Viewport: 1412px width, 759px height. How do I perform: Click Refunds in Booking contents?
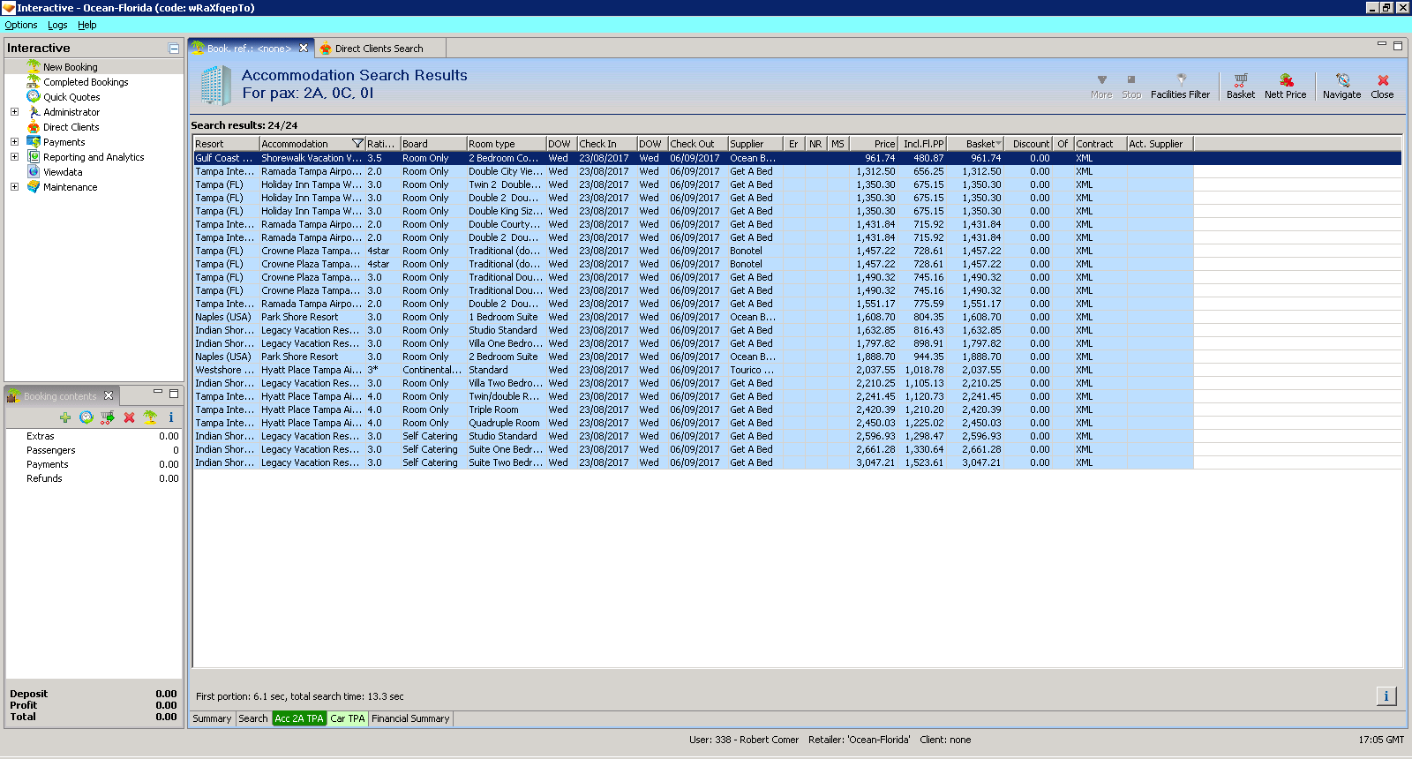pos(44,478)
